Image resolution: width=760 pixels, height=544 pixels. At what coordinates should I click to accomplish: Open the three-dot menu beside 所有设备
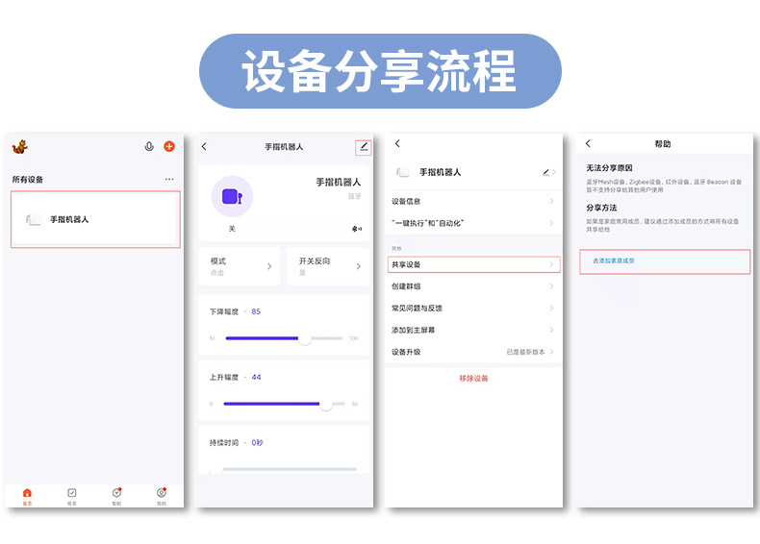point(169,179)
